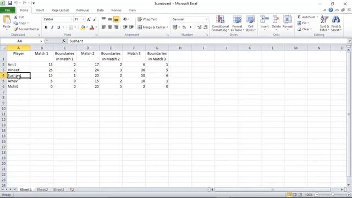
Task: Open Cell Styles gallery
Action: click(250, 24)
